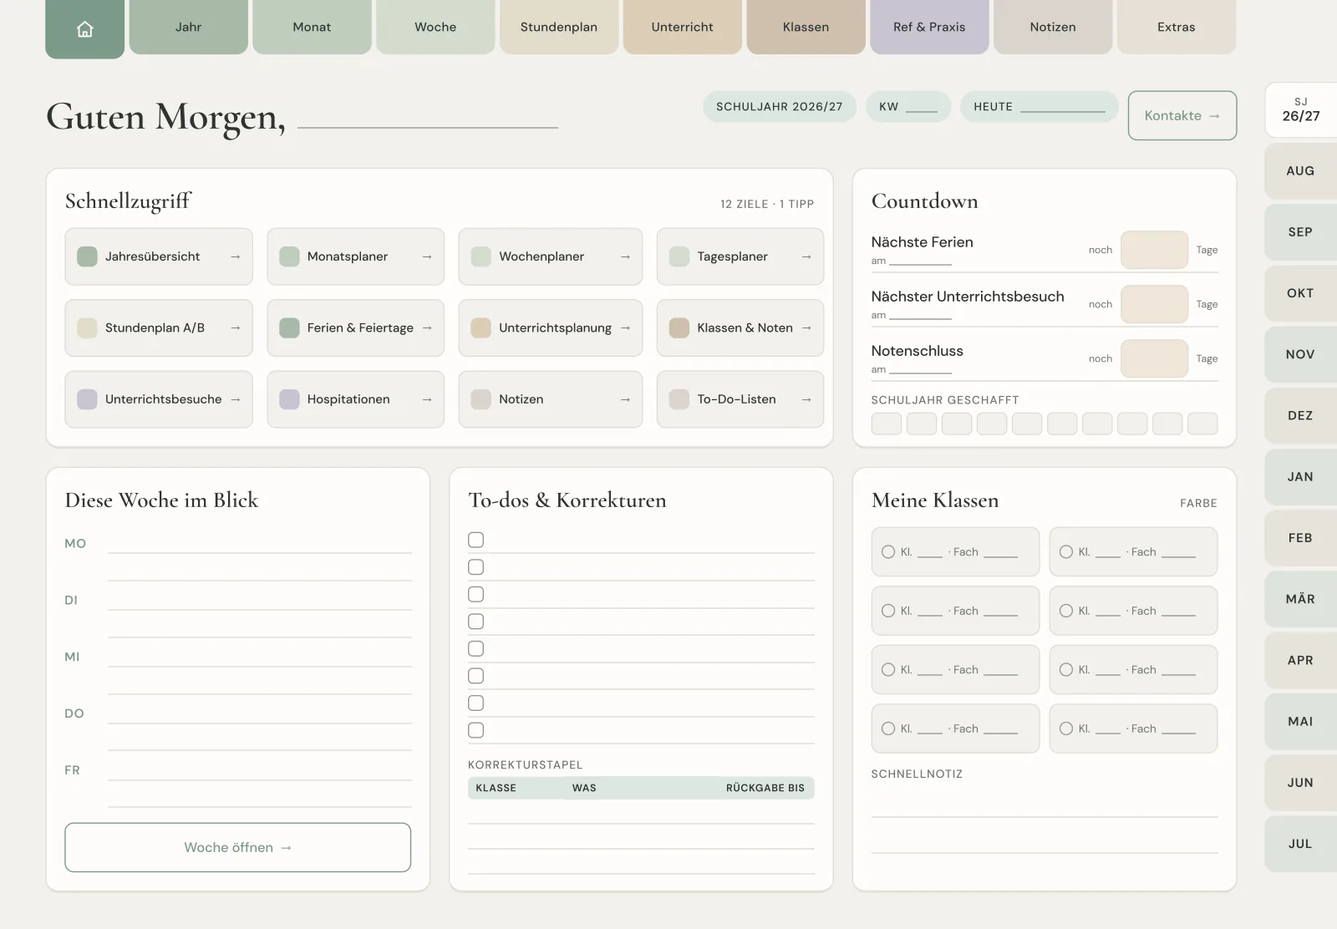The height and width of the screenshot is (929, 1337).
Task: Click the Klassen & Noten arrow icon
Action: tap(806, 327)
